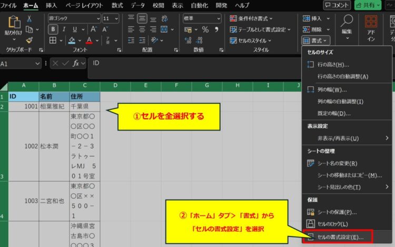Click the formula bar containing ID

(195, 68)
